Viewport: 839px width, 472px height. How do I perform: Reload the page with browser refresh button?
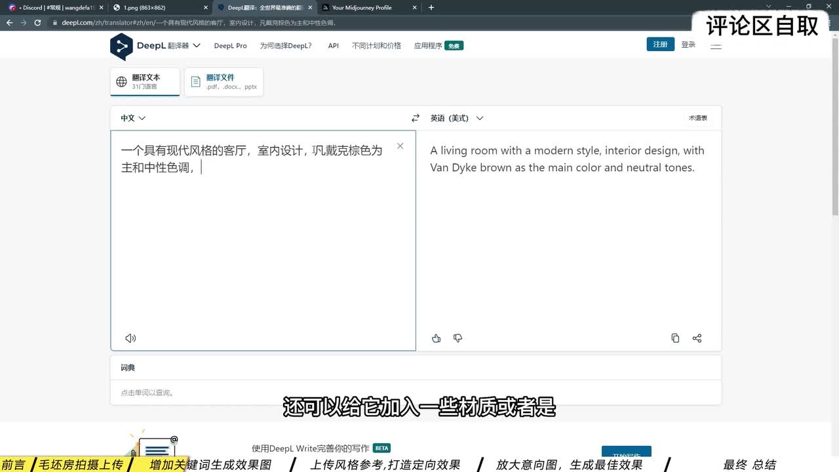(x=37, y=22)
